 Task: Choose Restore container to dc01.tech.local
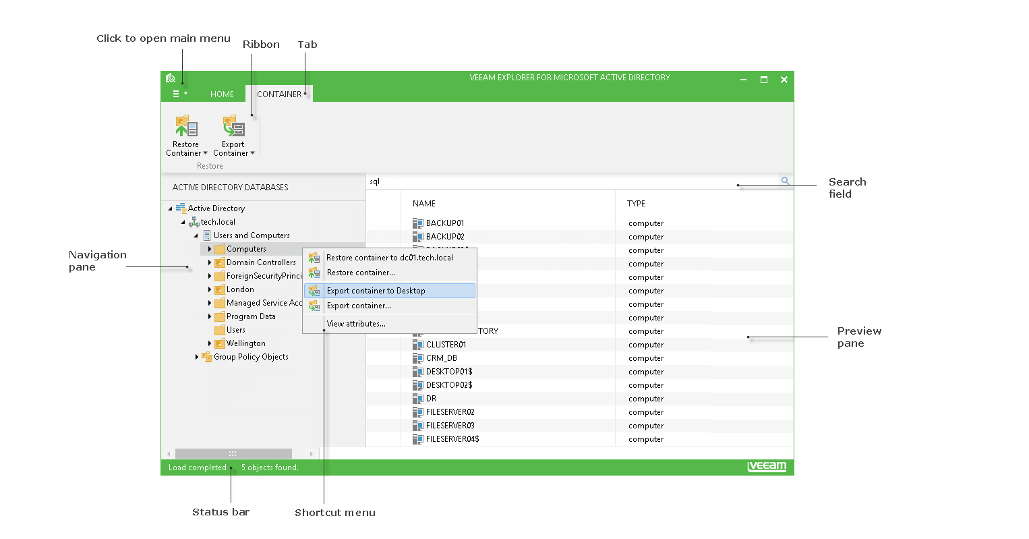click(x=390, y=258)
